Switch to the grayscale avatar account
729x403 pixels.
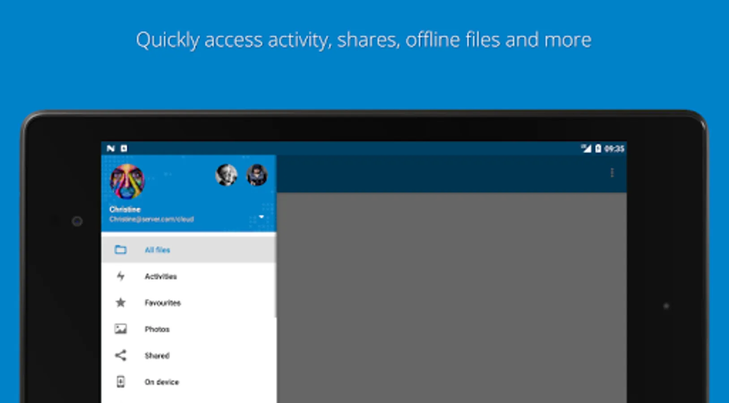[x=226, y=175]
